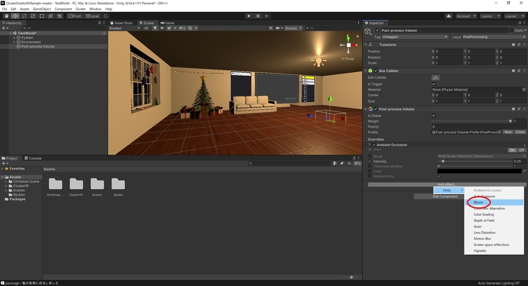Uncheck the Post-process Volume active checkbox

[377, 30]
